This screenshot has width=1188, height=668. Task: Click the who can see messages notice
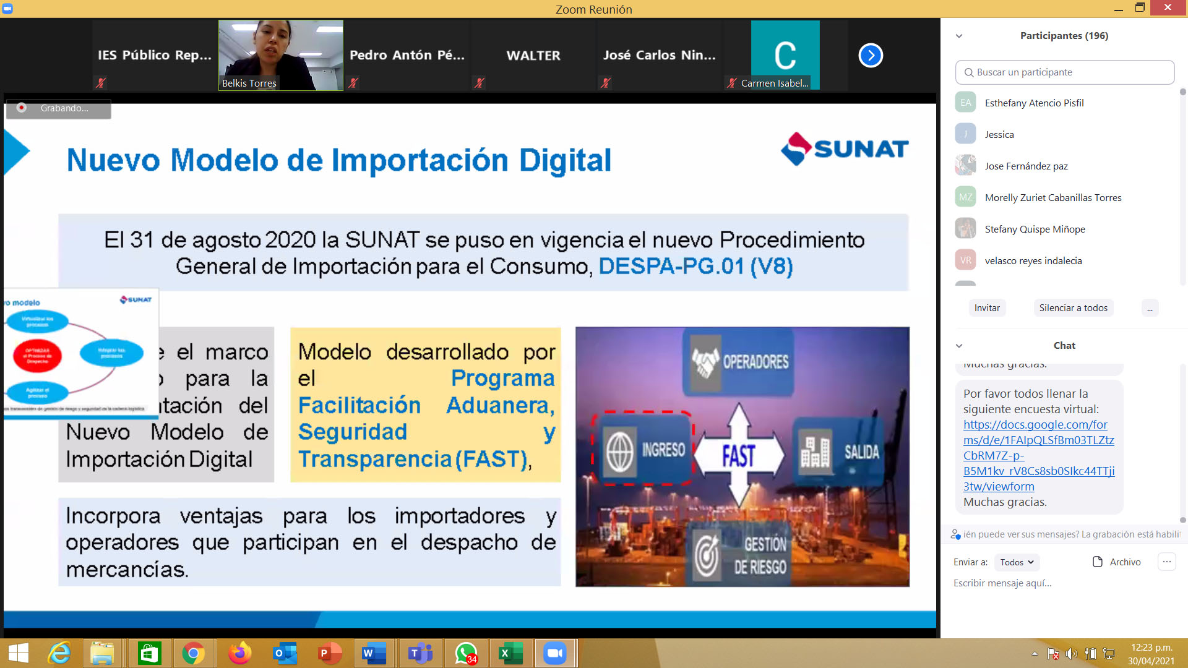(1065, 534)
